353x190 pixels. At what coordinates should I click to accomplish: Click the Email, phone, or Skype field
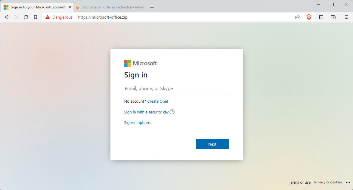177,89
